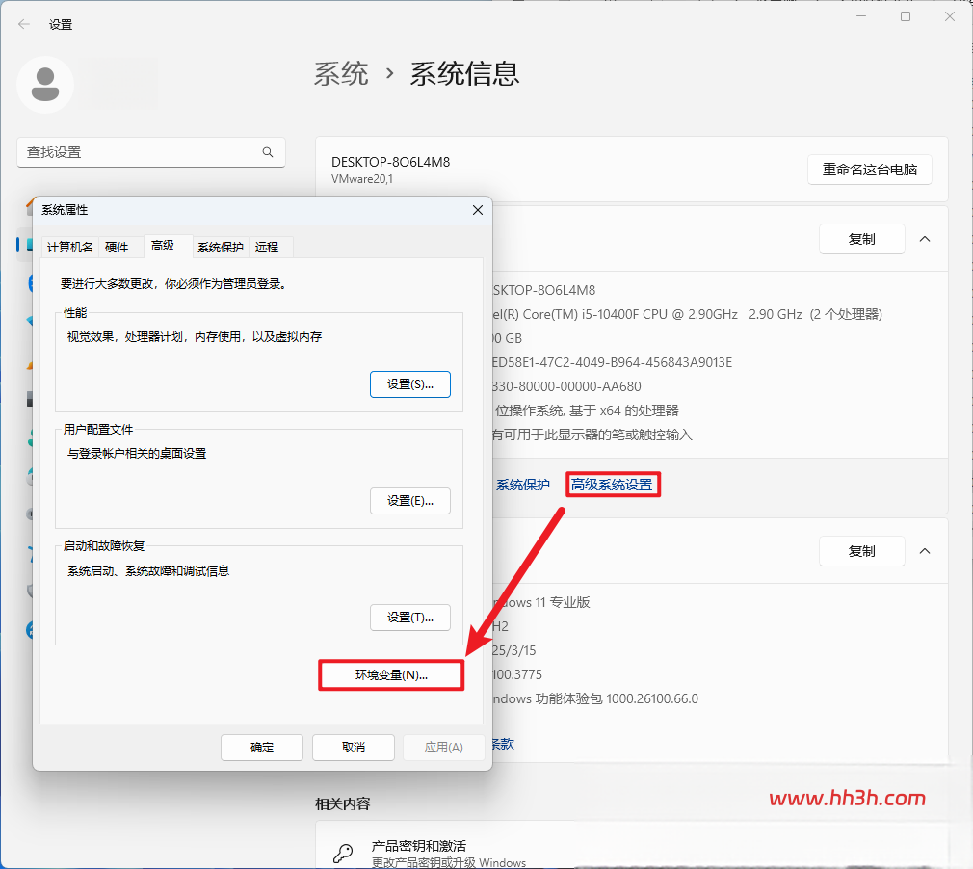Open the 高级系统设置 link
This screenshot has width=973, height=869.
pyautogui.click(x=612, y=485)
